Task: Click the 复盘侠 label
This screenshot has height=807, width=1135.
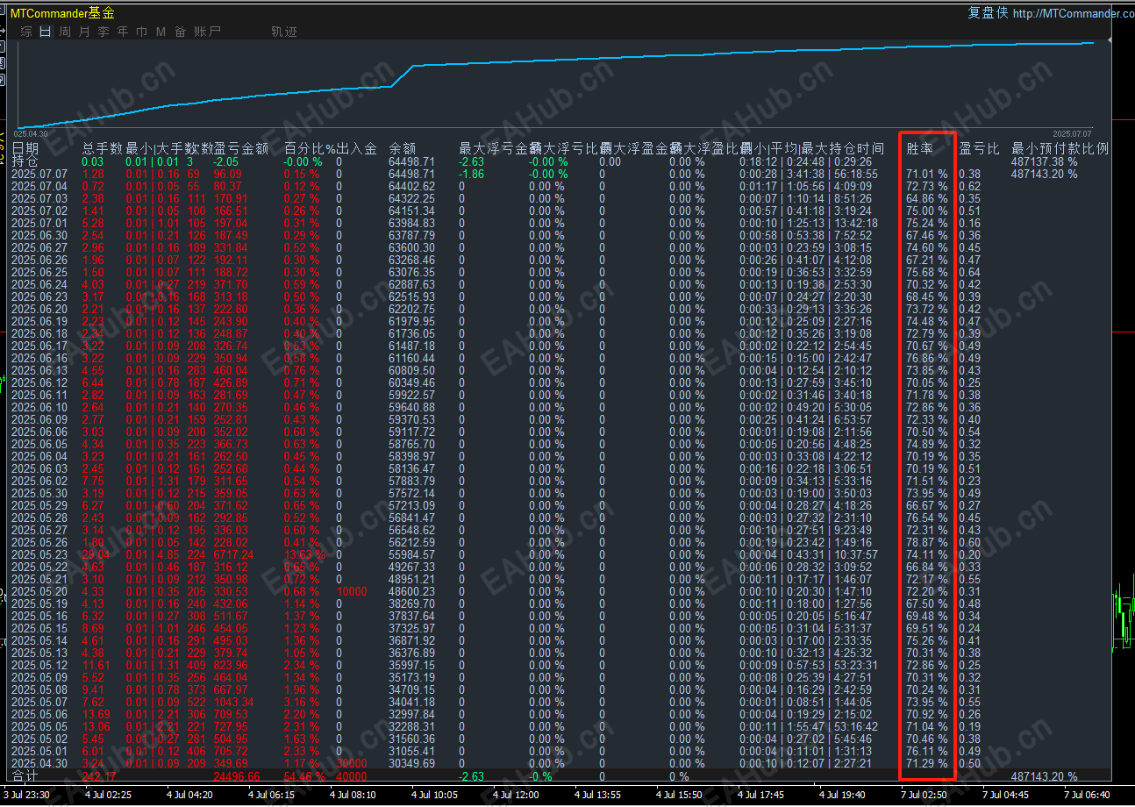Action: tap(989, 13)
